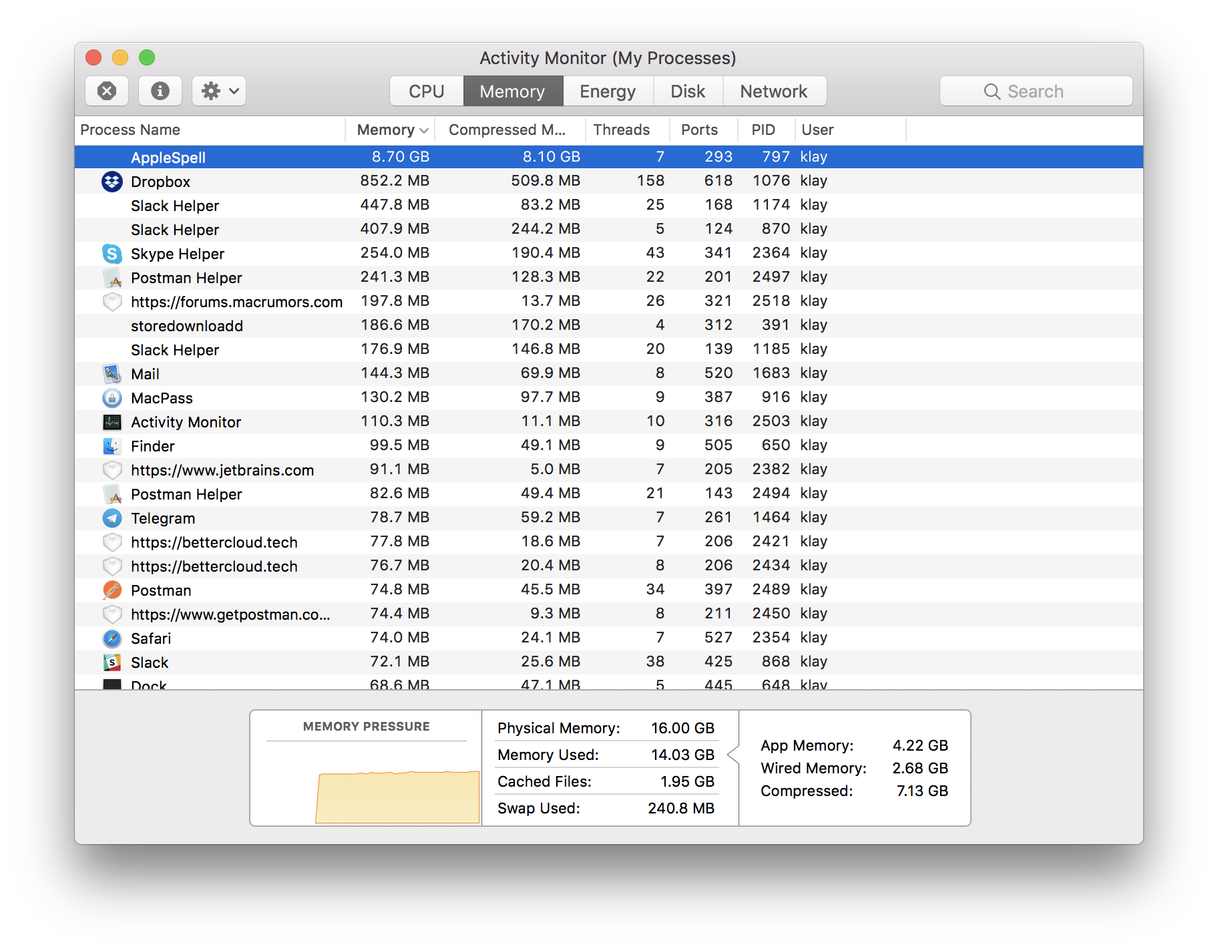Click the shield icon beside forums.macrumors.com
The width and height of the screenshot is (1218, 951).
(112, 301)
